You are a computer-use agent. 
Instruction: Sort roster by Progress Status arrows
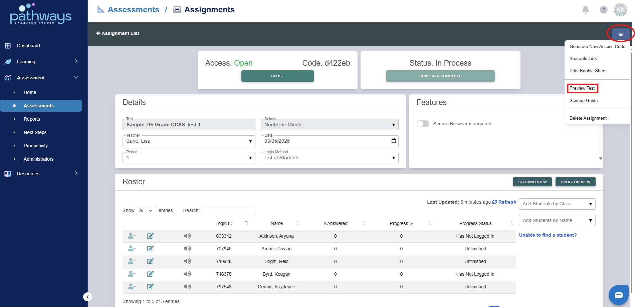(x=512, y=223)
